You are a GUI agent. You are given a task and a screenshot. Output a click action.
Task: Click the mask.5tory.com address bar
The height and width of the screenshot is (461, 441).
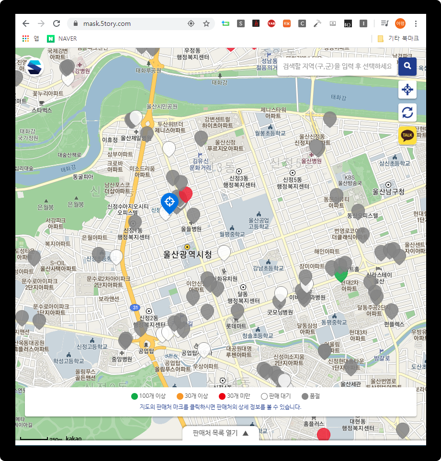point(129,23)
